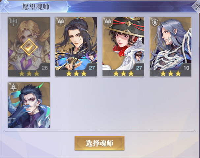Click the small round girl avatar badge
The width and height of the screenshot is (200, 158).
tap(138, 56)
